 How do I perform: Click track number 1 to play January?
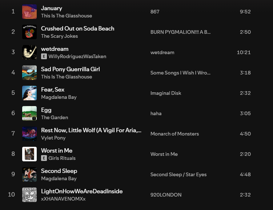click(13, 12)
